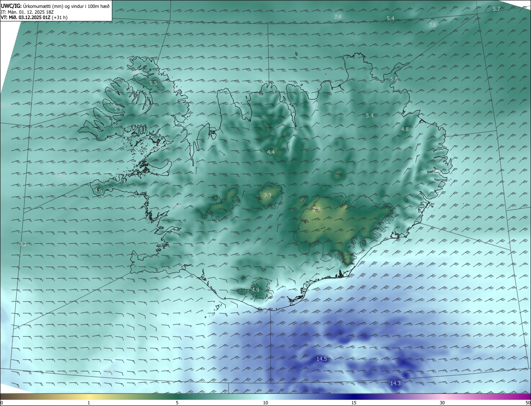Click the 7.2 value off the west coast
Screen dimensions: 531x406
(x=23, y=245)
